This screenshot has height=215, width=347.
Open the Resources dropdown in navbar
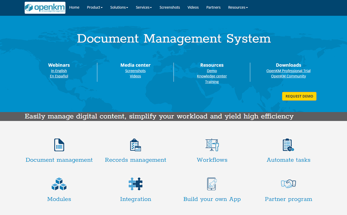[x=238, y=7]
